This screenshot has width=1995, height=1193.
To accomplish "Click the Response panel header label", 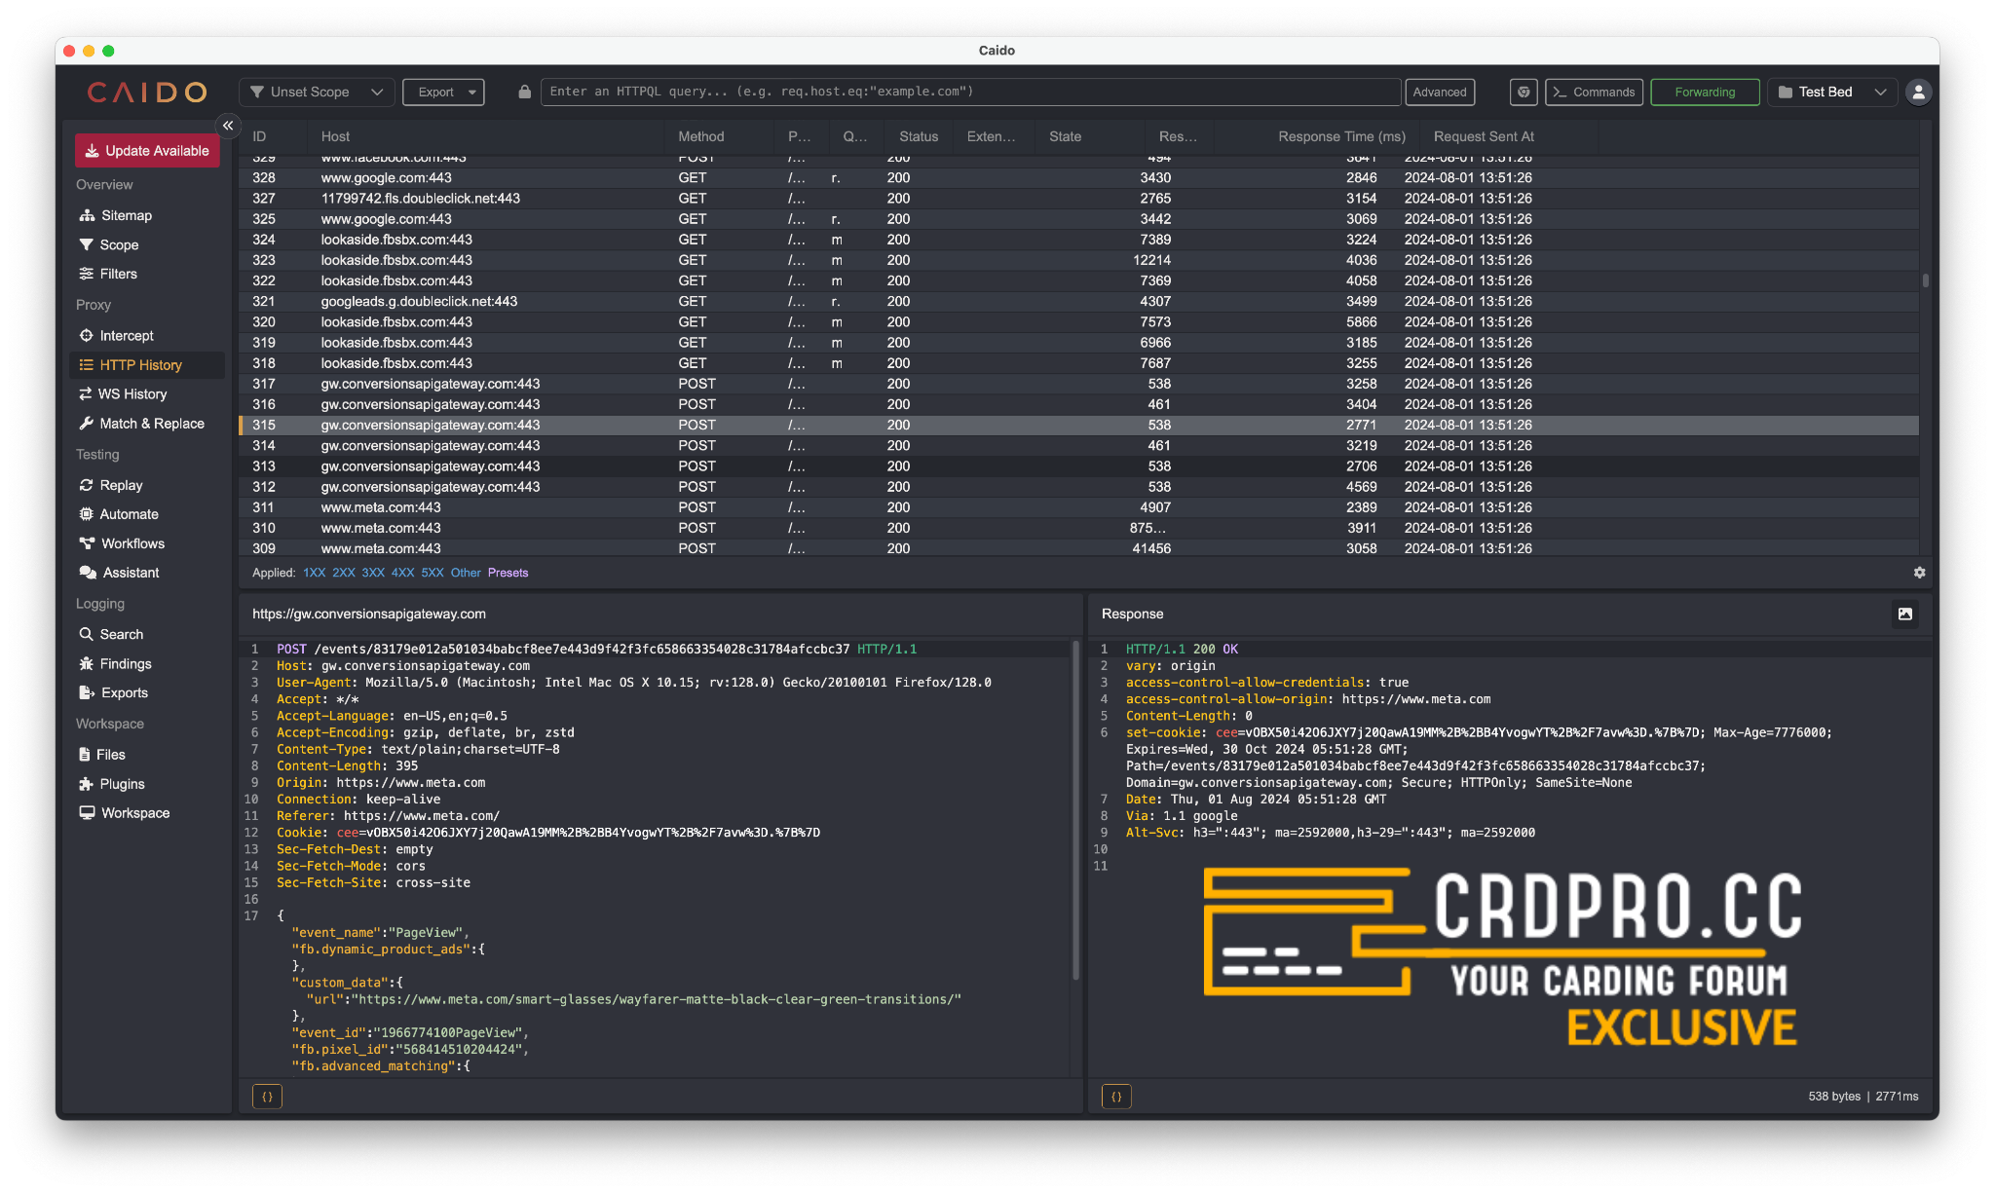I will [1132, 614].
